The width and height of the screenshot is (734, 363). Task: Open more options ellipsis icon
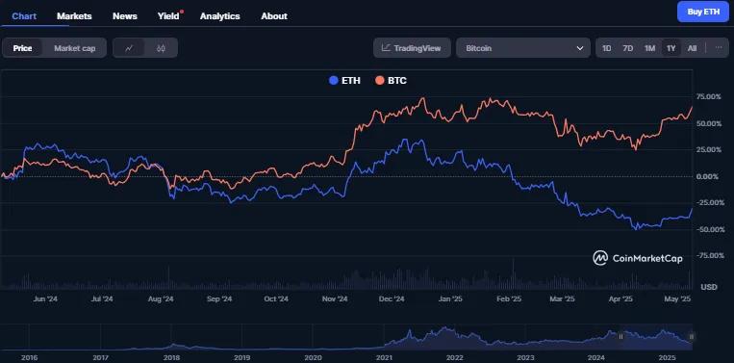[x=719, y=48]
